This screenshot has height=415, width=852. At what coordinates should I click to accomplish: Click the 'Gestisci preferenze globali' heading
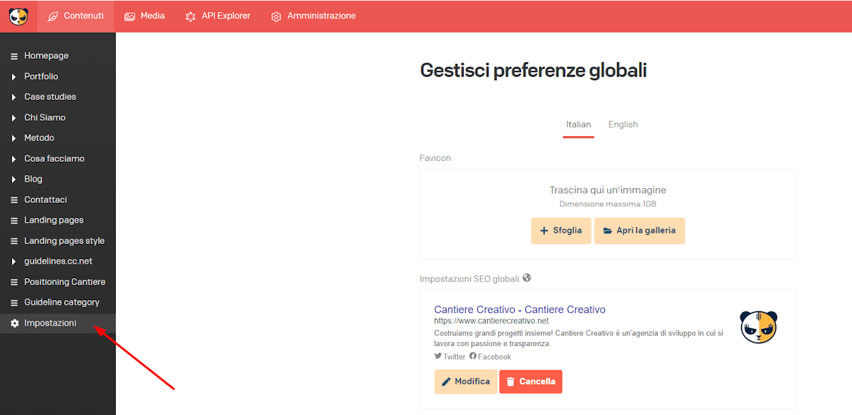tap(533, 70)
